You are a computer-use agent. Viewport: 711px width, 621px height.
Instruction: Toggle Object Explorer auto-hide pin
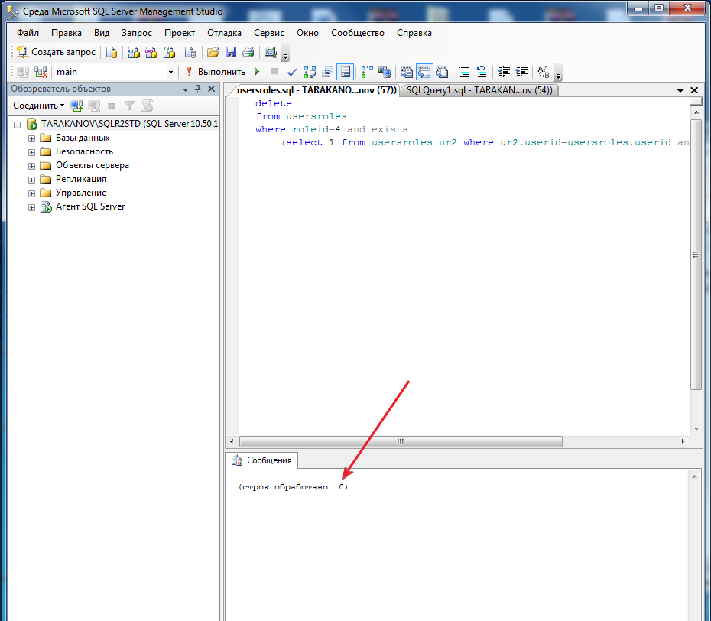coord(198,89)
